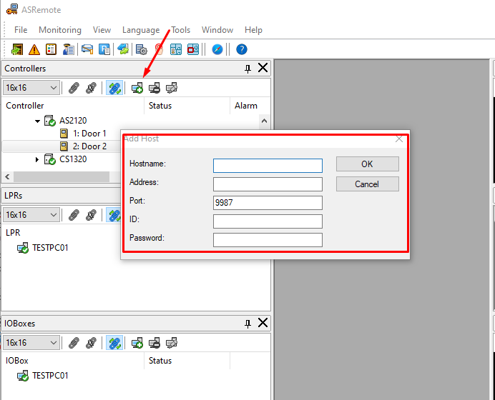Toggle auto-reconnect link in Controllers toolbar
The height and width of the screenshot is (400, 495).
(x=114, y=88)
